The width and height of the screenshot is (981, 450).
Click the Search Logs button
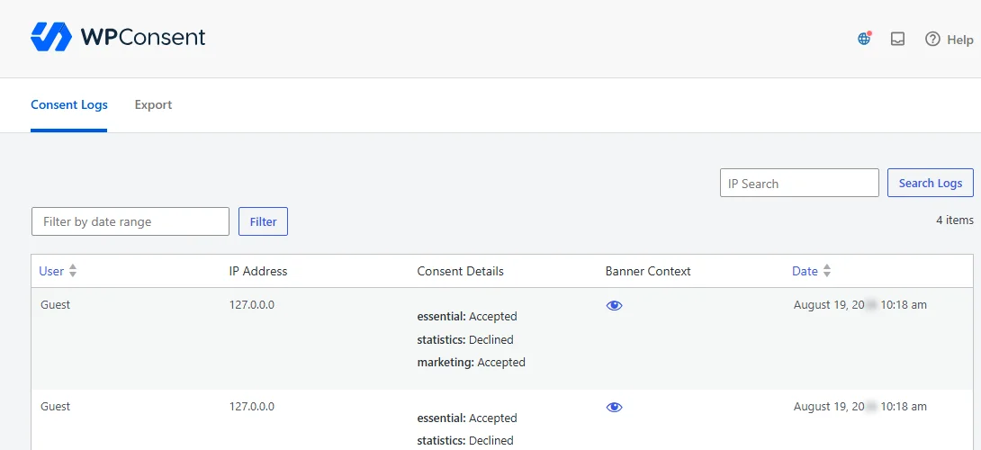(x=931, y=183)
